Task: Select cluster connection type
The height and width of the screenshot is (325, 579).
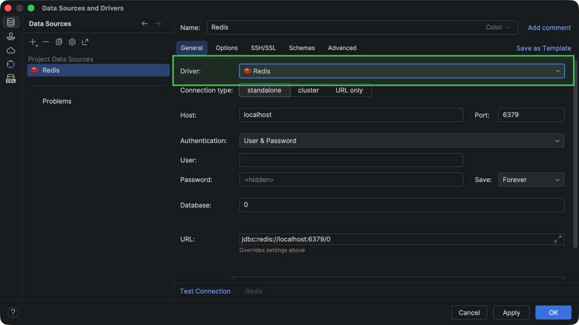Action: point(308,90)
